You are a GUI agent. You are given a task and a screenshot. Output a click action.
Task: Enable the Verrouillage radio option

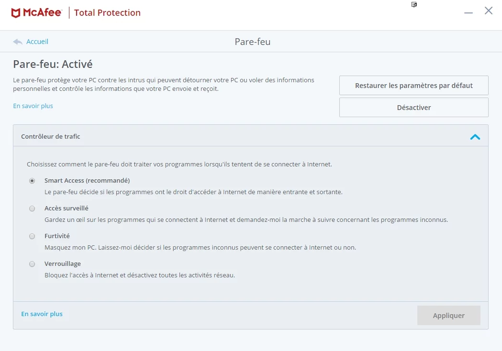[32, 264]
